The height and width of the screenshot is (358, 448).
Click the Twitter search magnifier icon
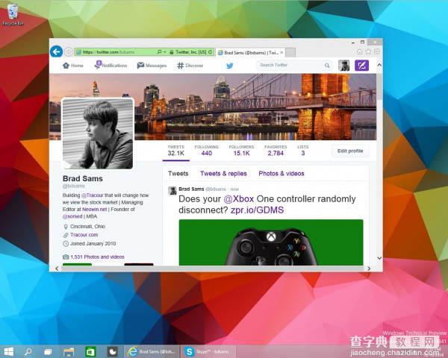tap(327, 66)
